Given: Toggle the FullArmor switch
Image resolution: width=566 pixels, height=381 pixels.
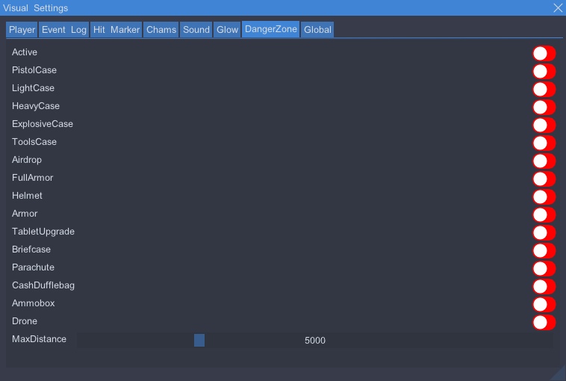Looking at the screenshot, I should (544, 179).
